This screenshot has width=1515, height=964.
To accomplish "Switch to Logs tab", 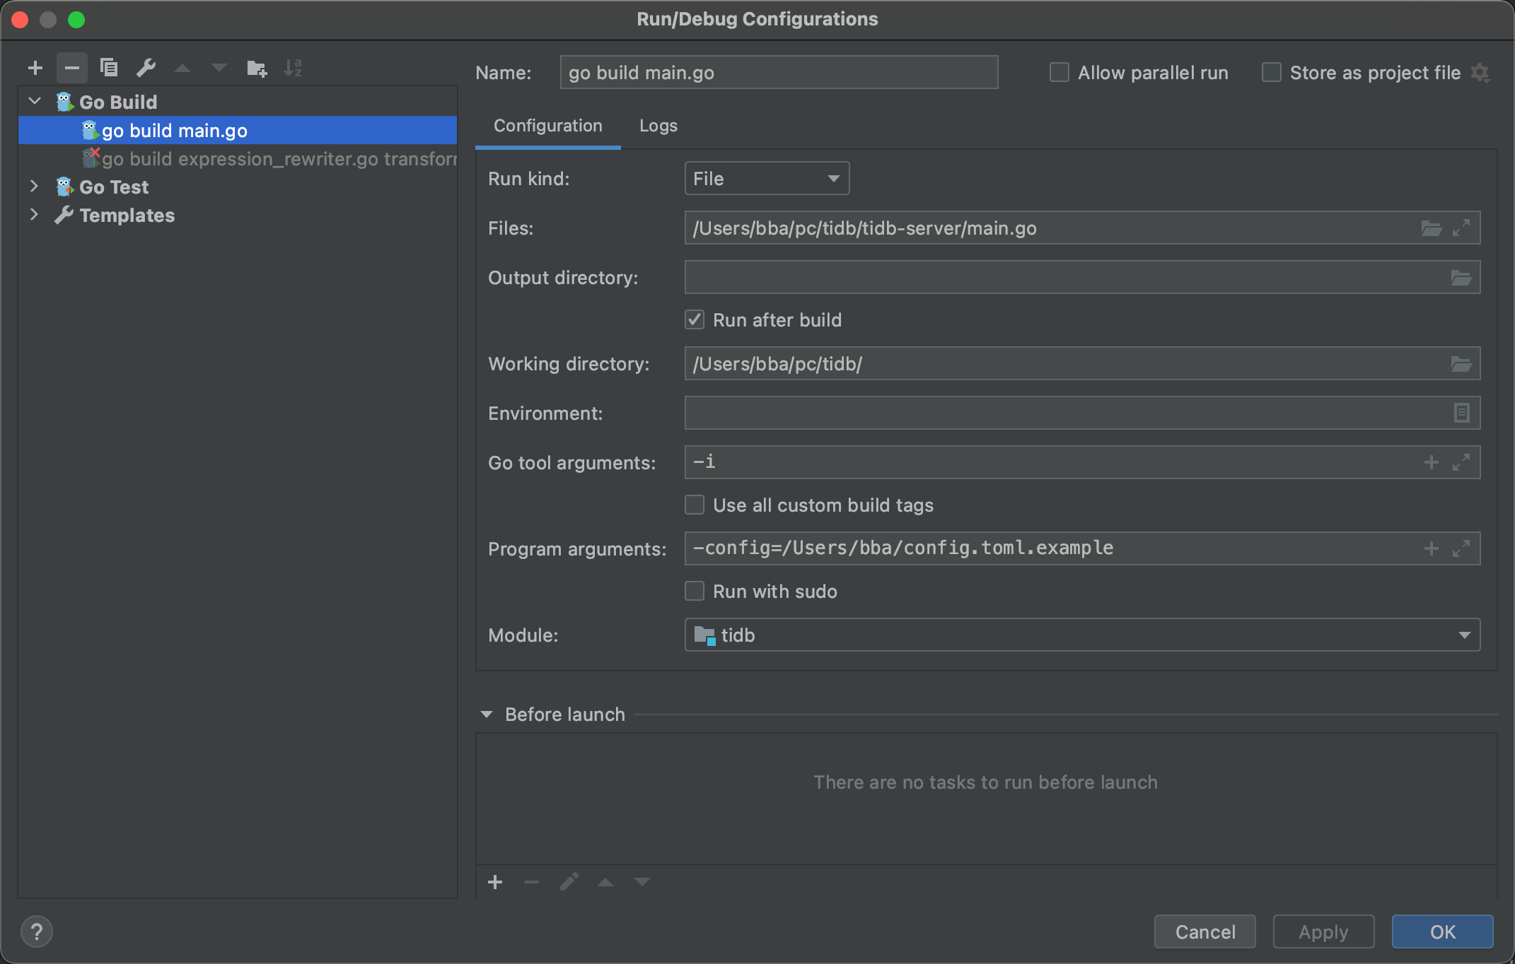I will [658, 126].
